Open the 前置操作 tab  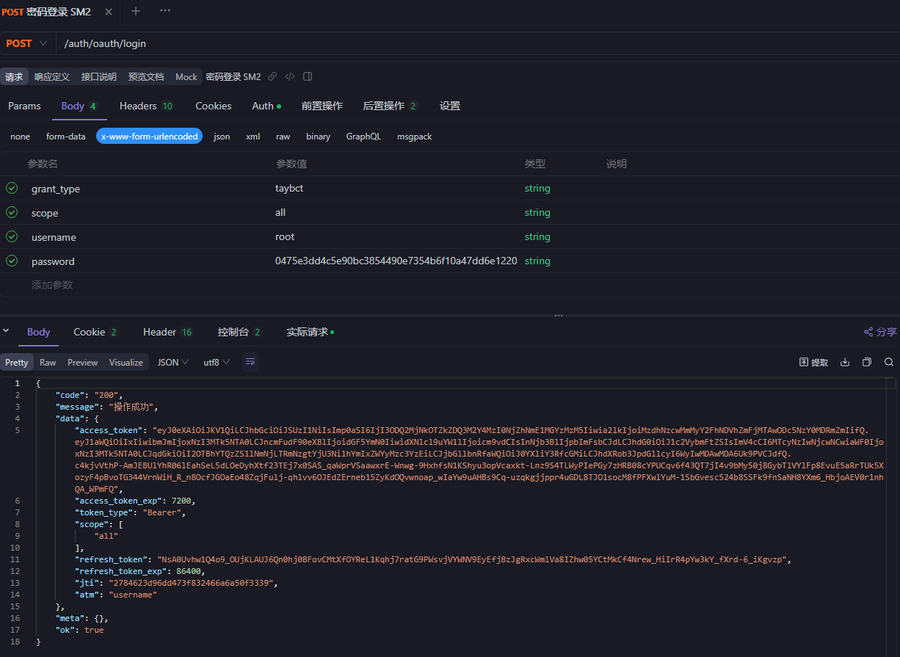coord(322,106)
